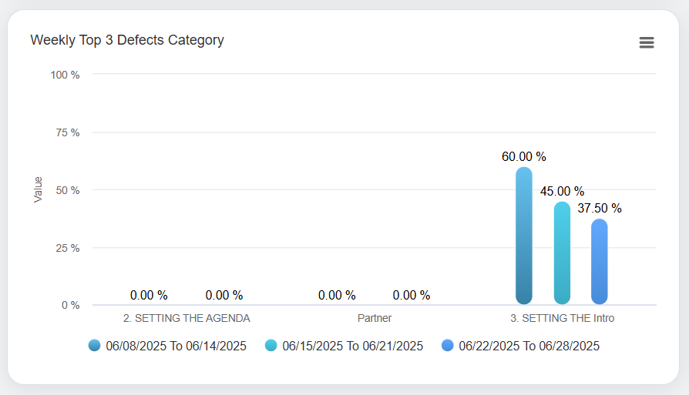Toggle the 06/22/2025 To 06/28/2025 series label
This screenshot has width=689, height=395.
529,346
